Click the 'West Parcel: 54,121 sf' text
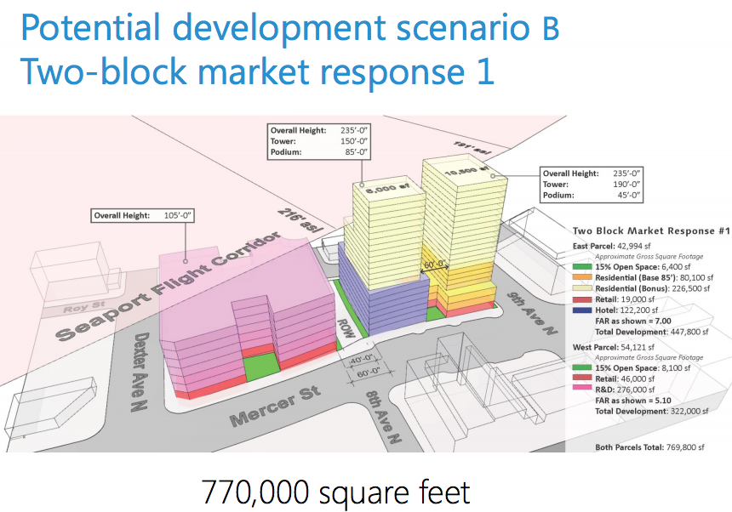Image resolution: width=732 pixels, height=512 pixels. (614, 347)
